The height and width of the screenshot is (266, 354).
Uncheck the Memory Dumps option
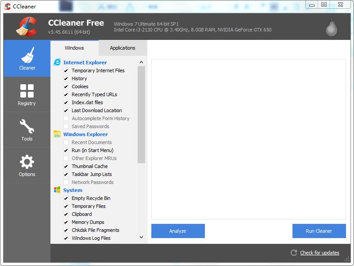65,222
